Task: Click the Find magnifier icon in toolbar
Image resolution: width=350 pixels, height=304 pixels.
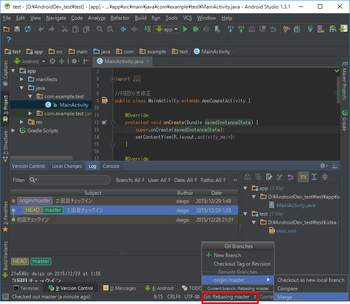Action: point(99,29)
